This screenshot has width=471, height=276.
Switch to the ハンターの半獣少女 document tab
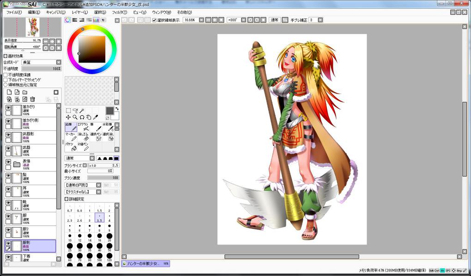click(145, 264)
